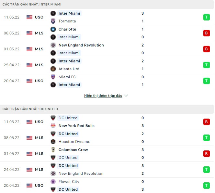Click the Houston Dynamo team crest
The image size is (215, 193).
53,142
